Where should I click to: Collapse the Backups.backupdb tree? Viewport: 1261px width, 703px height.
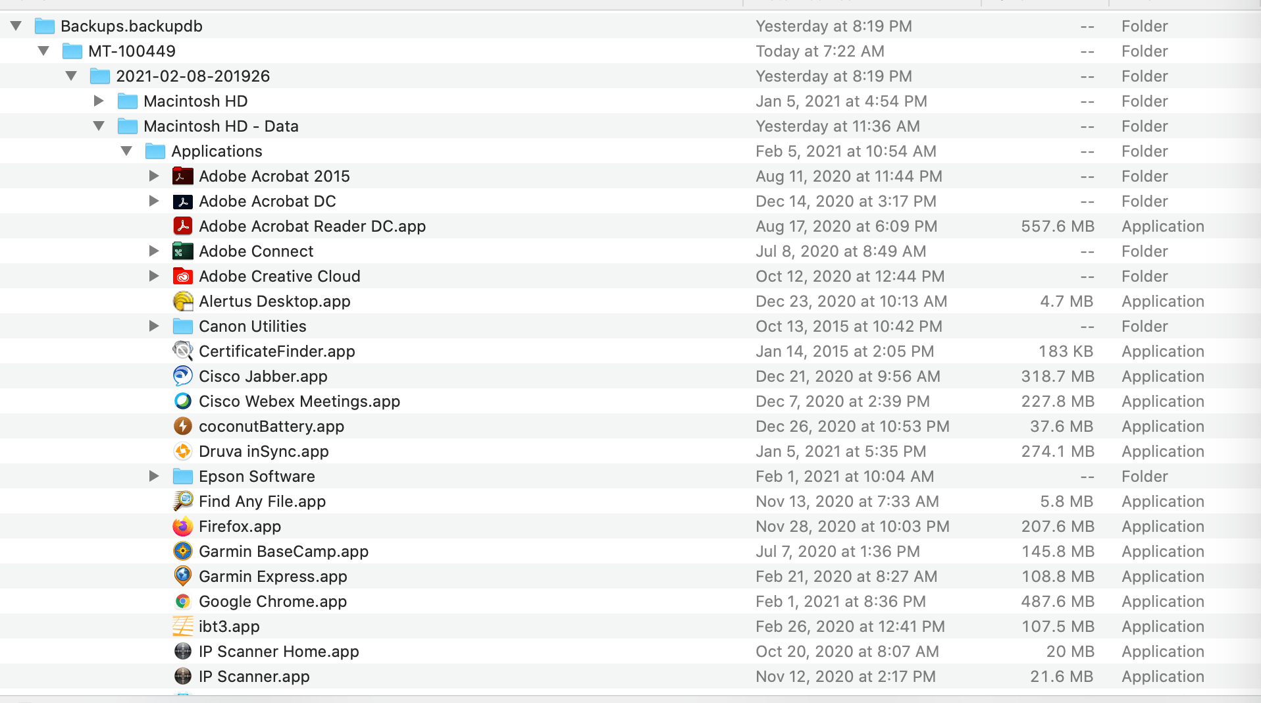16,26
